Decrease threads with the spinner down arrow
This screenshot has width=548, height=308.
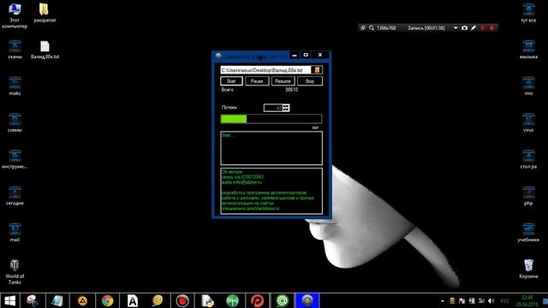286,110
